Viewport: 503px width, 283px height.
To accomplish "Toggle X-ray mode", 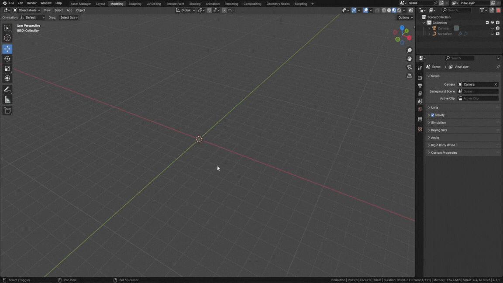I will pos(378,10).
